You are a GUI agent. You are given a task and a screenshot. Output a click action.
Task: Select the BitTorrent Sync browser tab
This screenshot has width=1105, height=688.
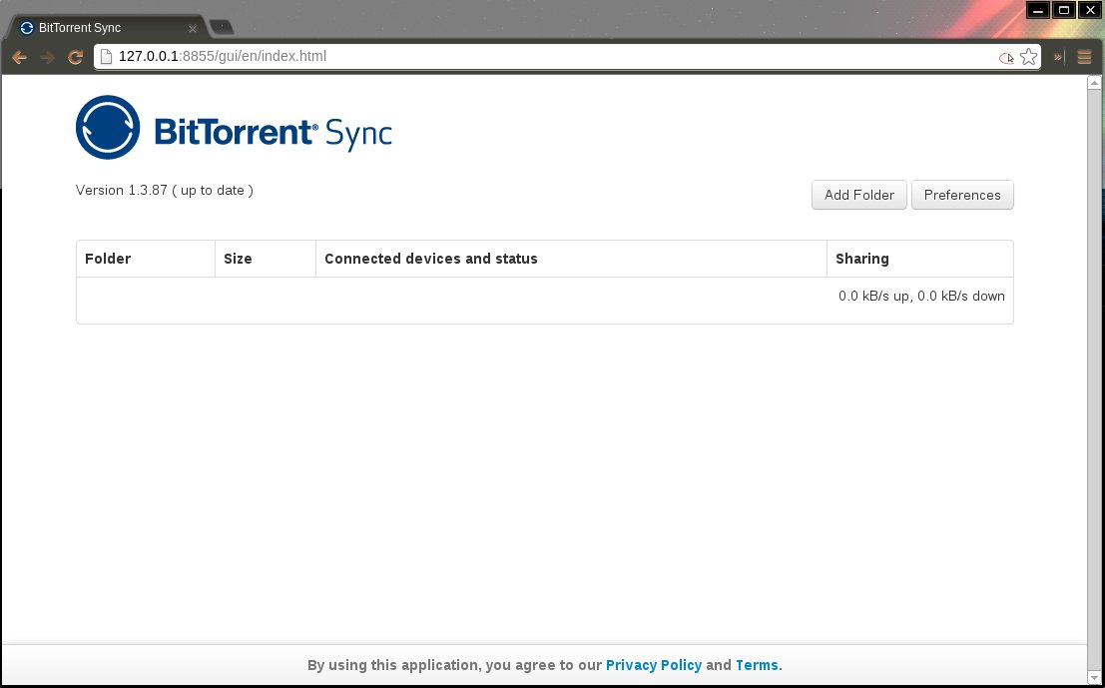tap(109, 28)
